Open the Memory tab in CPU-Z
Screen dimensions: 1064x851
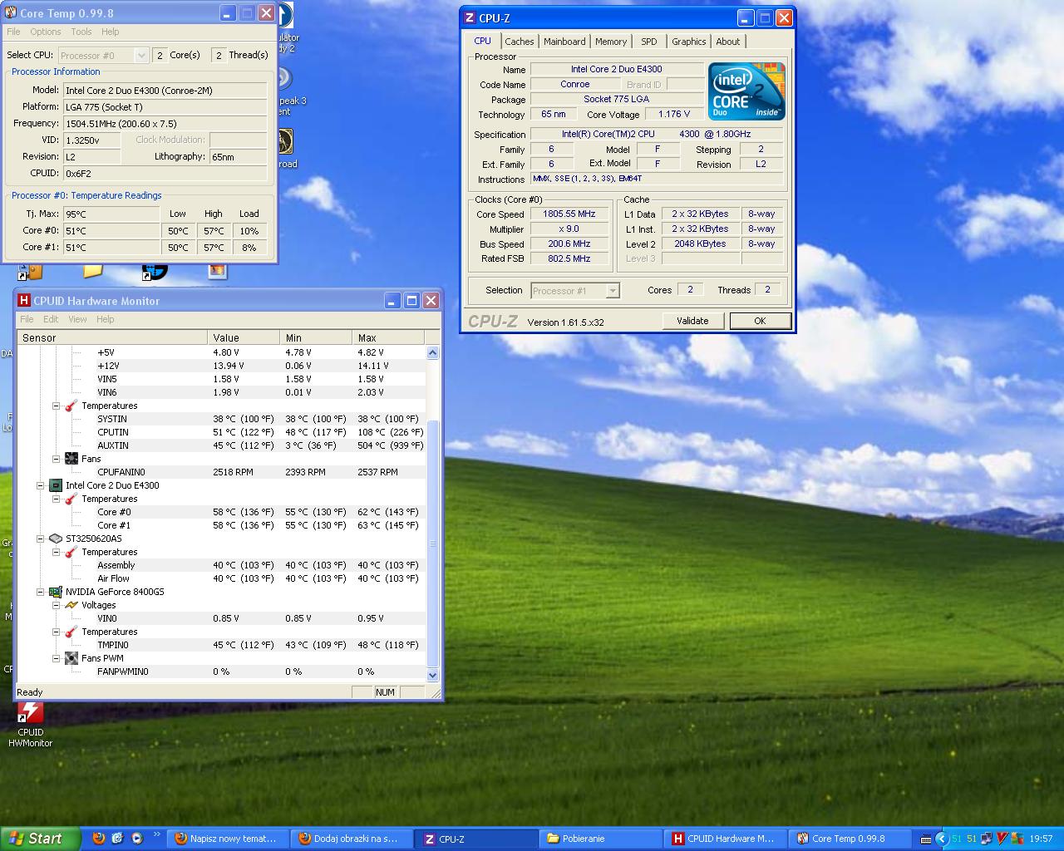point(611,42)
